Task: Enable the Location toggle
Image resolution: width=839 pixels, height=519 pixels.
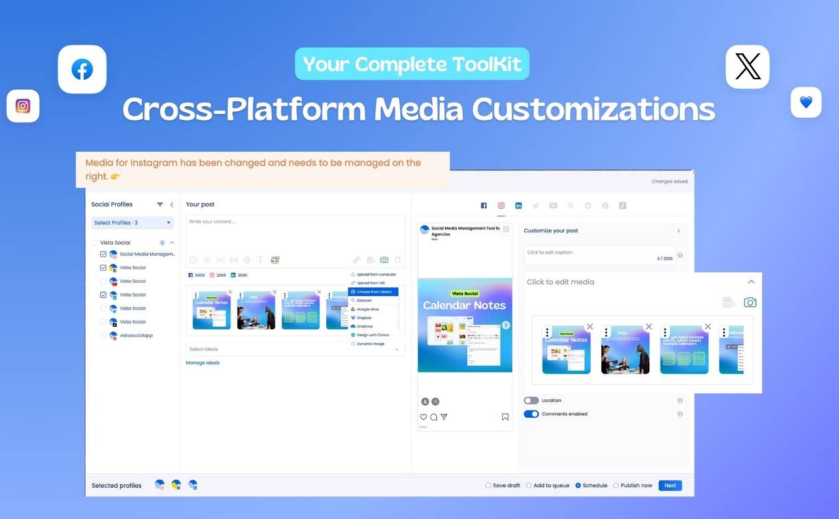Action: tap(531, 401)
